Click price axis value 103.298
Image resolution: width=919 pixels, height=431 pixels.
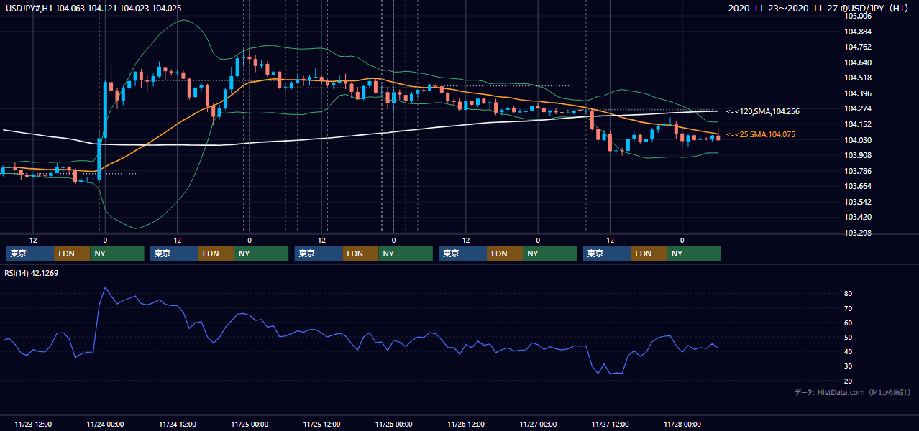click(858, 233)
